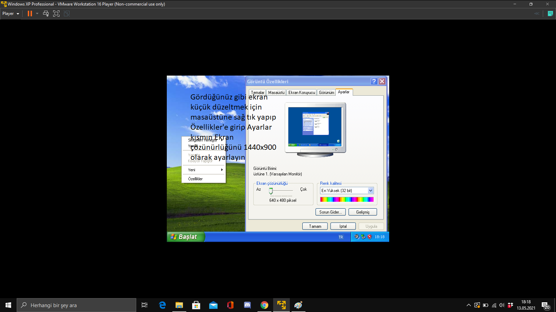Click the Gelişmiş button
Viewport: 556px width, 312px height.
363,212
